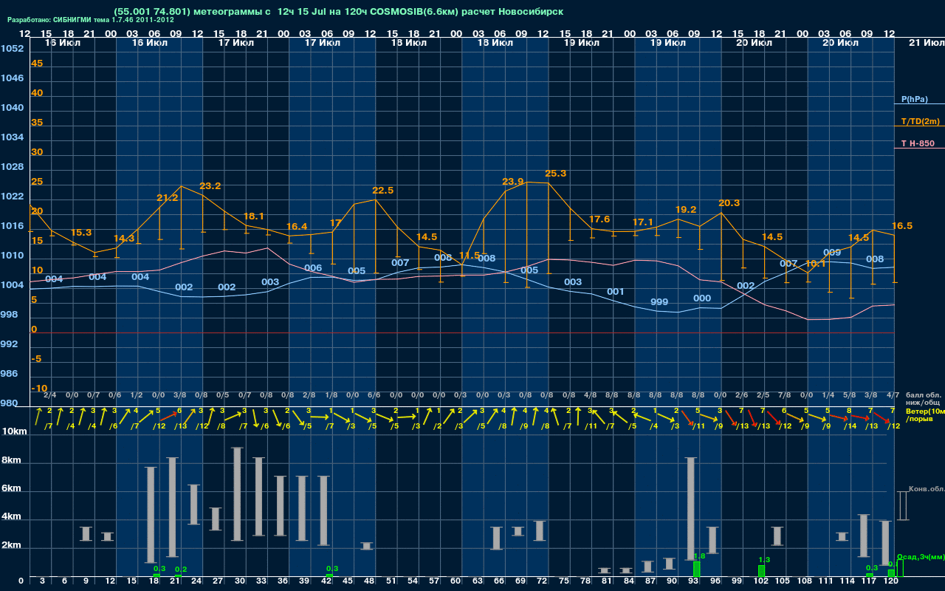
Task: Click the green 1.3 mm precipitation bar
Action: (x=761, y=571)
